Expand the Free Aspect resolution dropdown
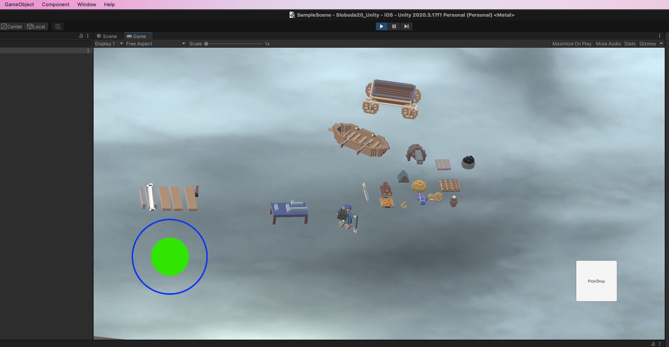This screenshot has height=347, width=669. pos(155,44)
